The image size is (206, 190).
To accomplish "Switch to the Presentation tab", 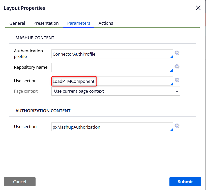I will point(46,23).
